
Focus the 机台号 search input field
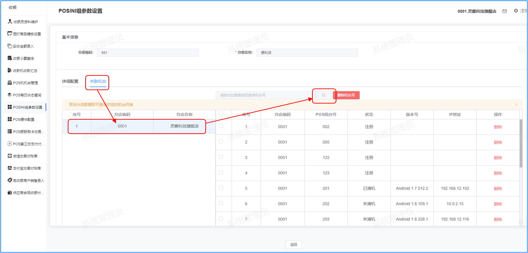pyautogui.click(x=265, y=95)
